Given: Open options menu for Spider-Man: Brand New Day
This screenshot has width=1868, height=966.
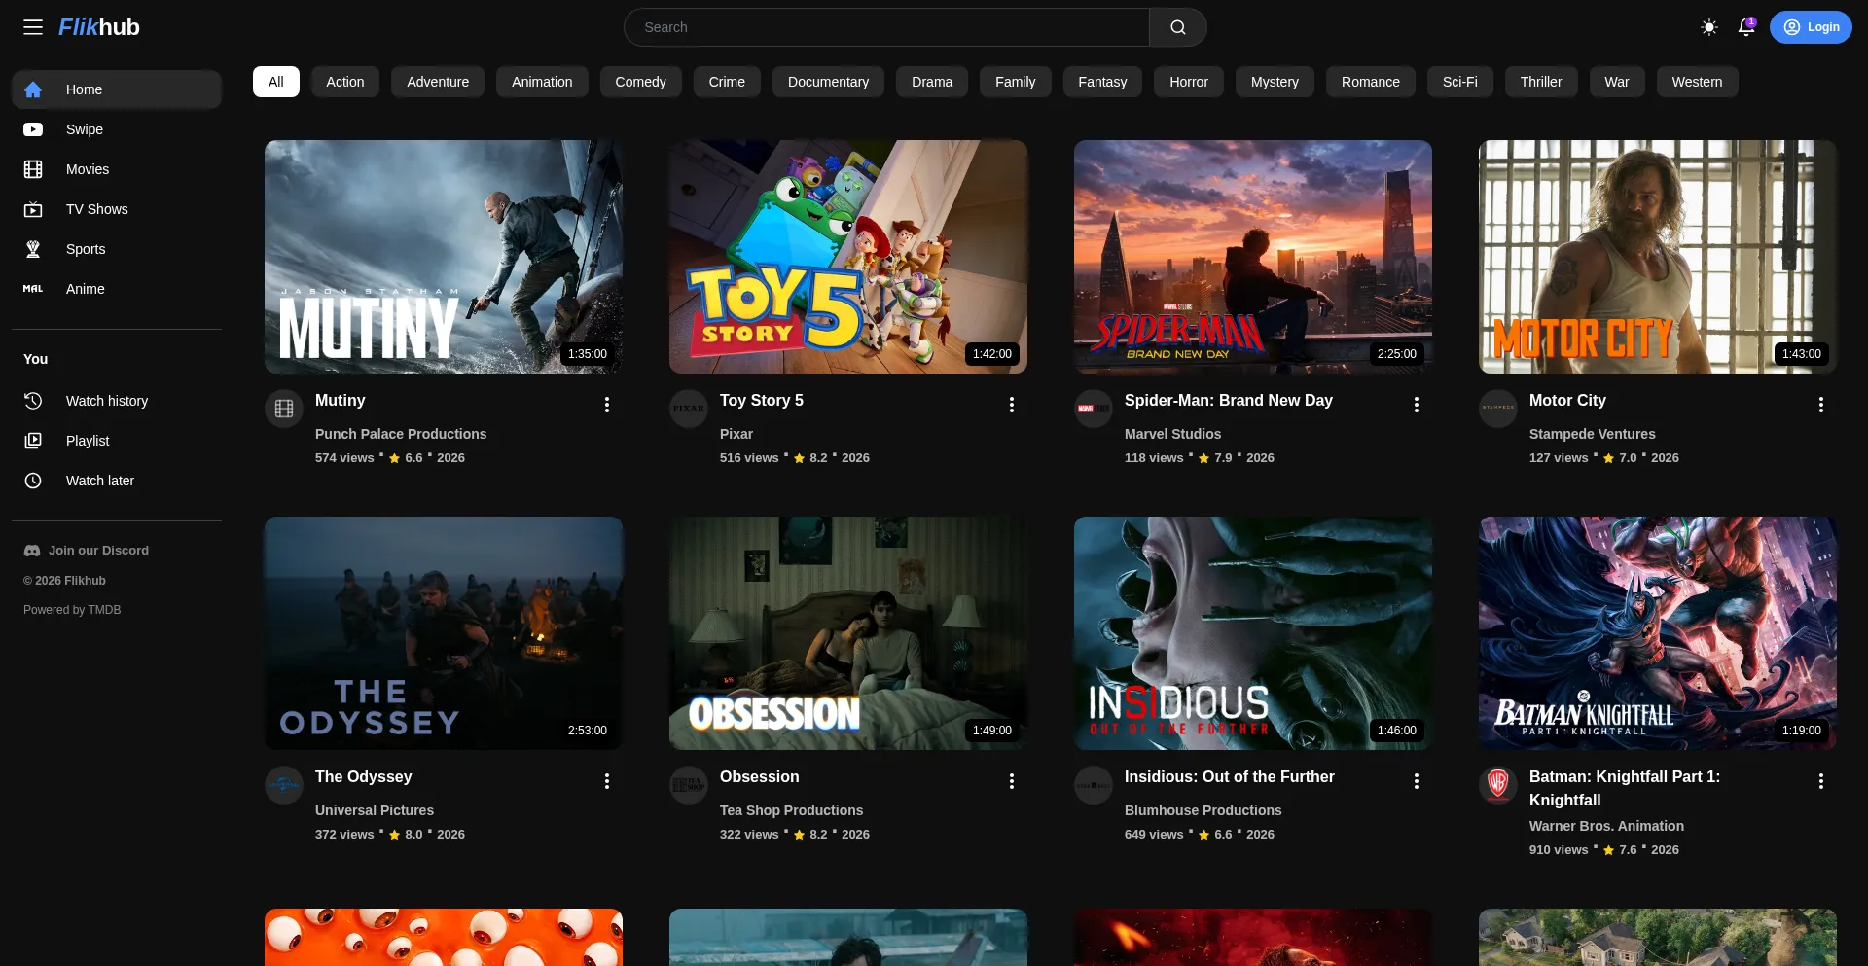Looking at the screenshot, I should (x=1417, y=405).
